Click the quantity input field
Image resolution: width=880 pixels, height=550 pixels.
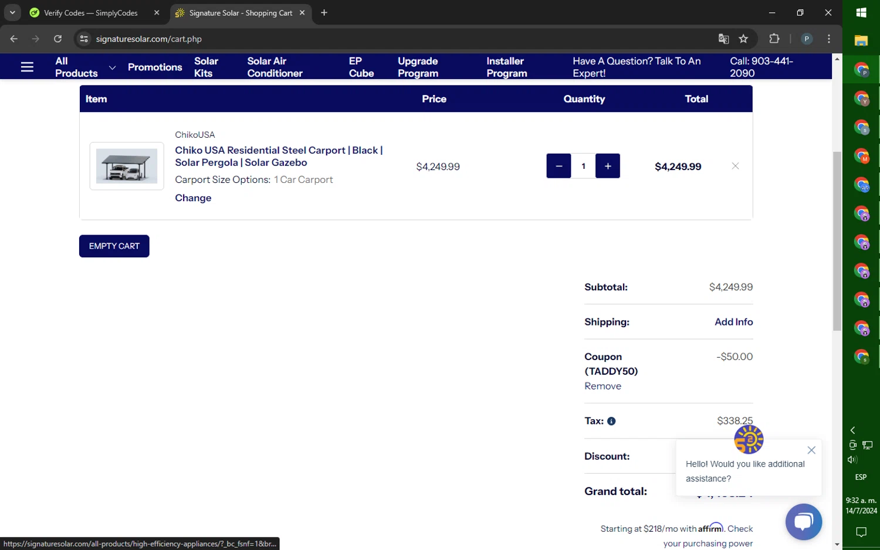pos(583,166)
